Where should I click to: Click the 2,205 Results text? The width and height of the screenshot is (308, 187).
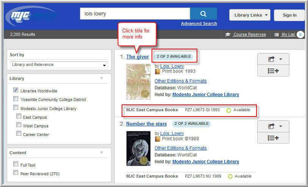[23, 34]
